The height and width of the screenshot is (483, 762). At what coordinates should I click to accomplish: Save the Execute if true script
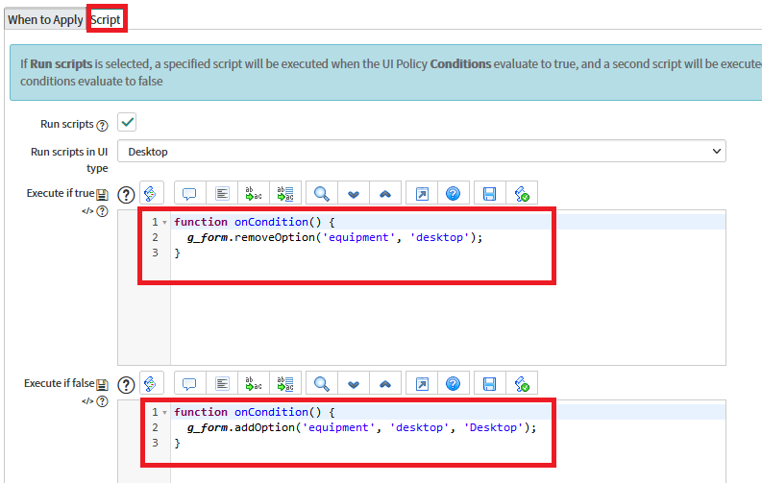490,193
